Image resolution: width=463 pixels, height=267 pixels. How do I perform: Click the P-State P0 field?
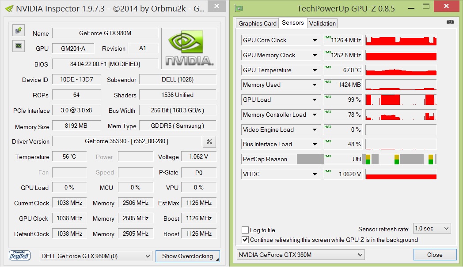199,173
